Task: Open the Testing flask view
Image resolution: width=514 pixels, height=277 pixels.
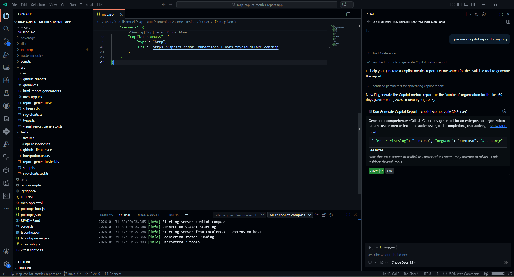Action: 6,93
